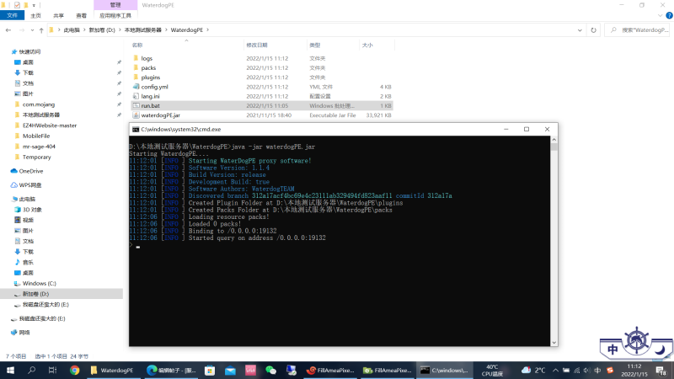Open the 文件 ribbon tab
The height and width of the screenshot is (379, 674).
(12, 15)
